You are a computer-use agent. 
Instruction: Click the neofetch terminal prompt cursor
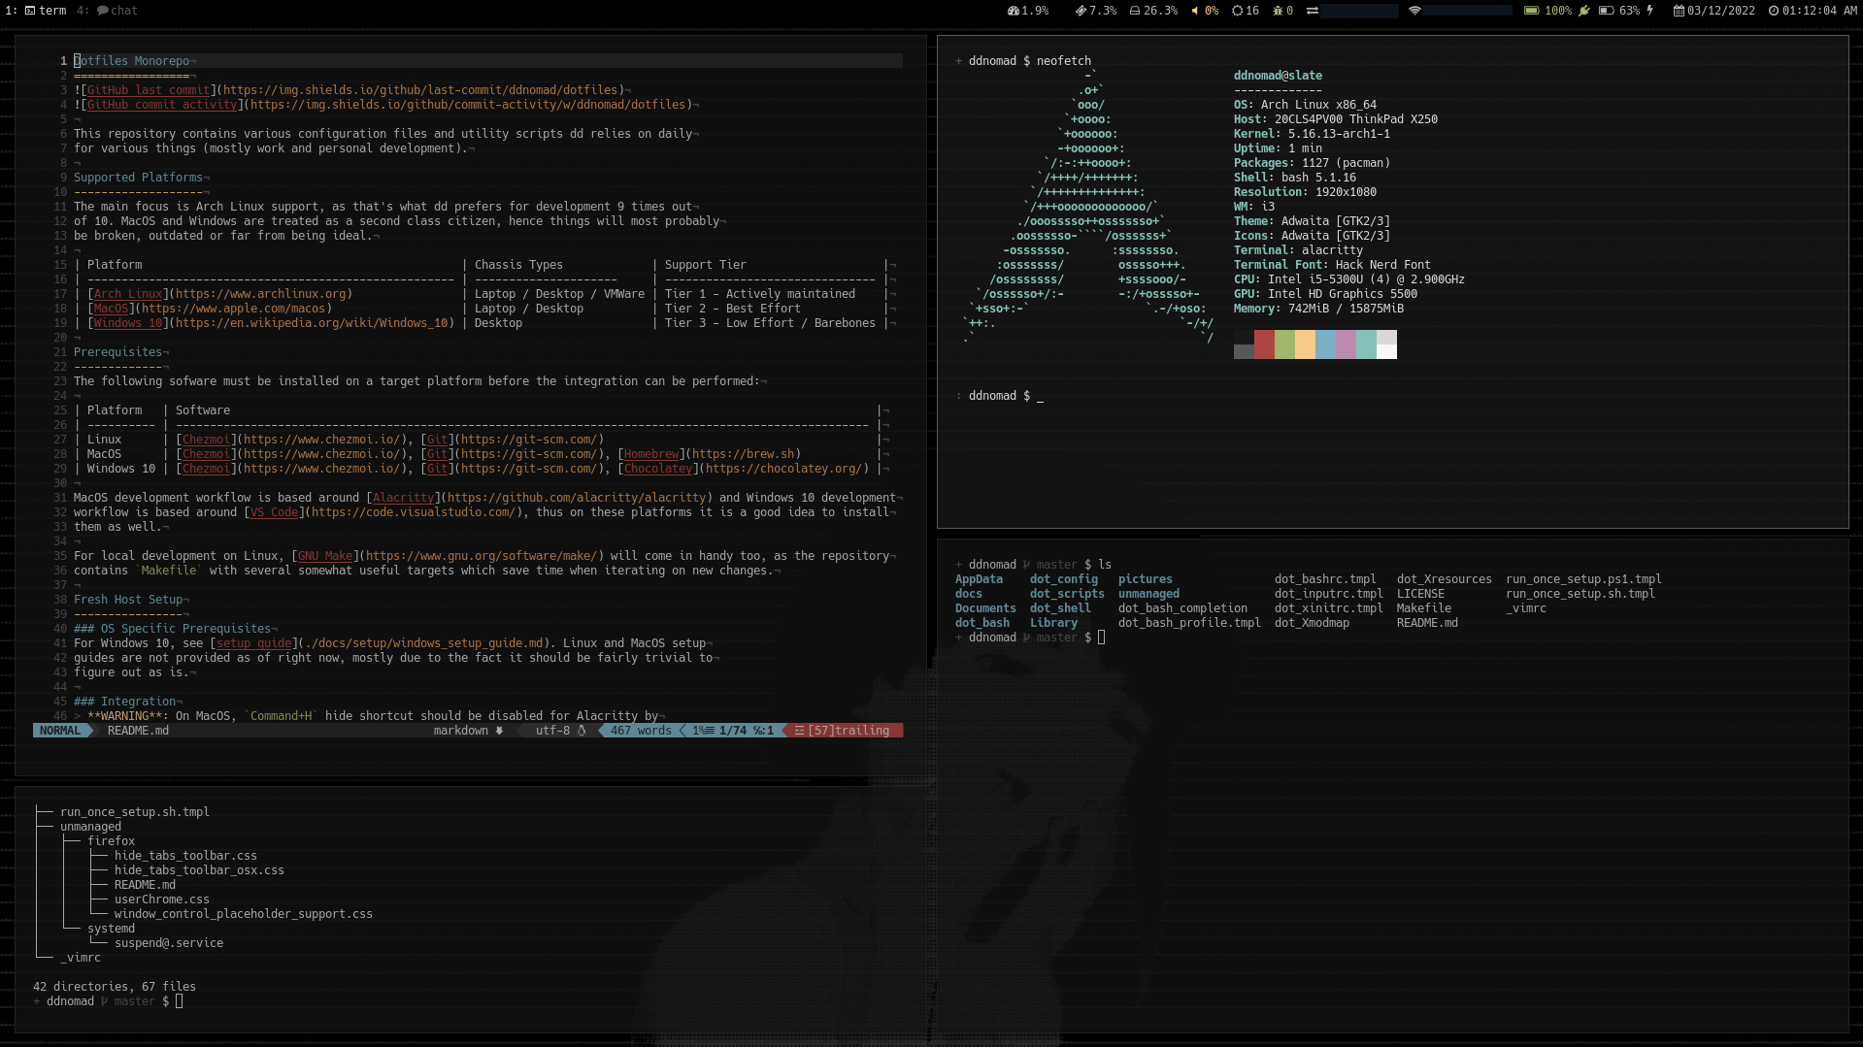[x=1040, y=396]
